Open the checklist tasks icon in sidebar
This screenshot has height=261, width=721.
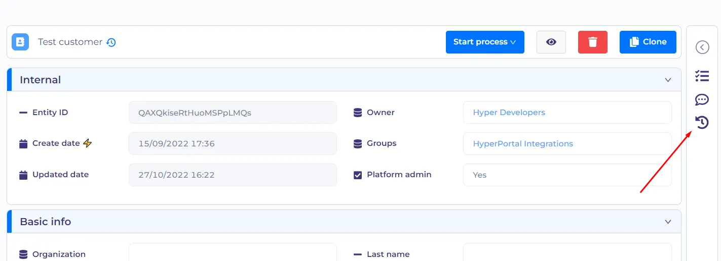pos(702,76)
